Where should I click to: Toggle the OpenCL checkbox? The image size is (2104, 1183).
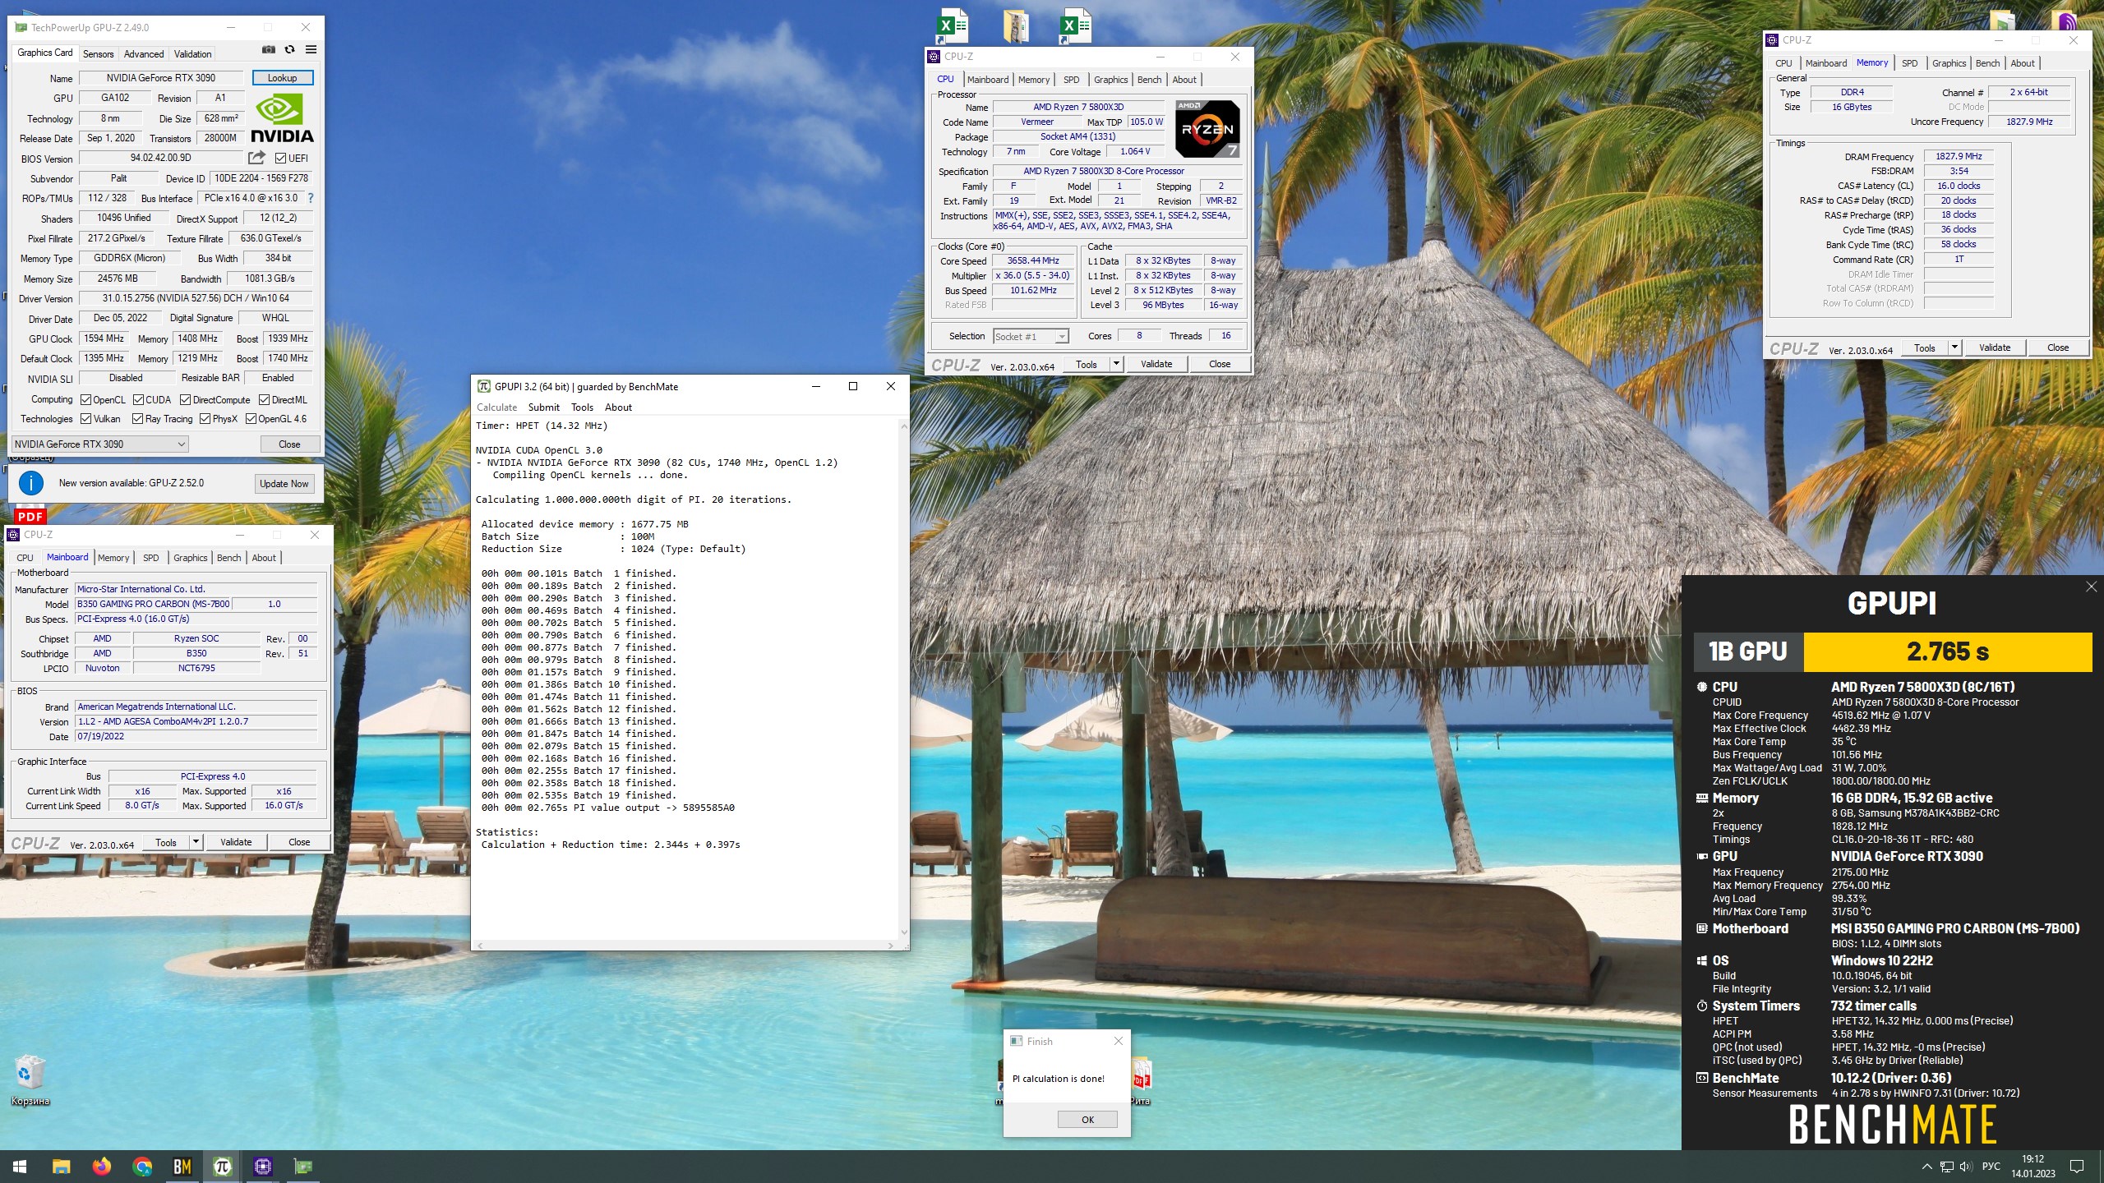[85, 400]
